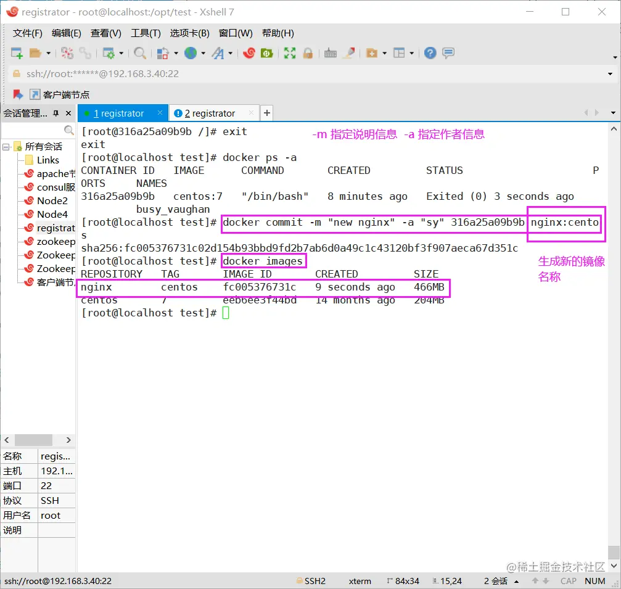The image size is (621, 589).
Task: Launch the green Xftp toolbar icon
Action: pyautogui.click(x=266, y=52)
